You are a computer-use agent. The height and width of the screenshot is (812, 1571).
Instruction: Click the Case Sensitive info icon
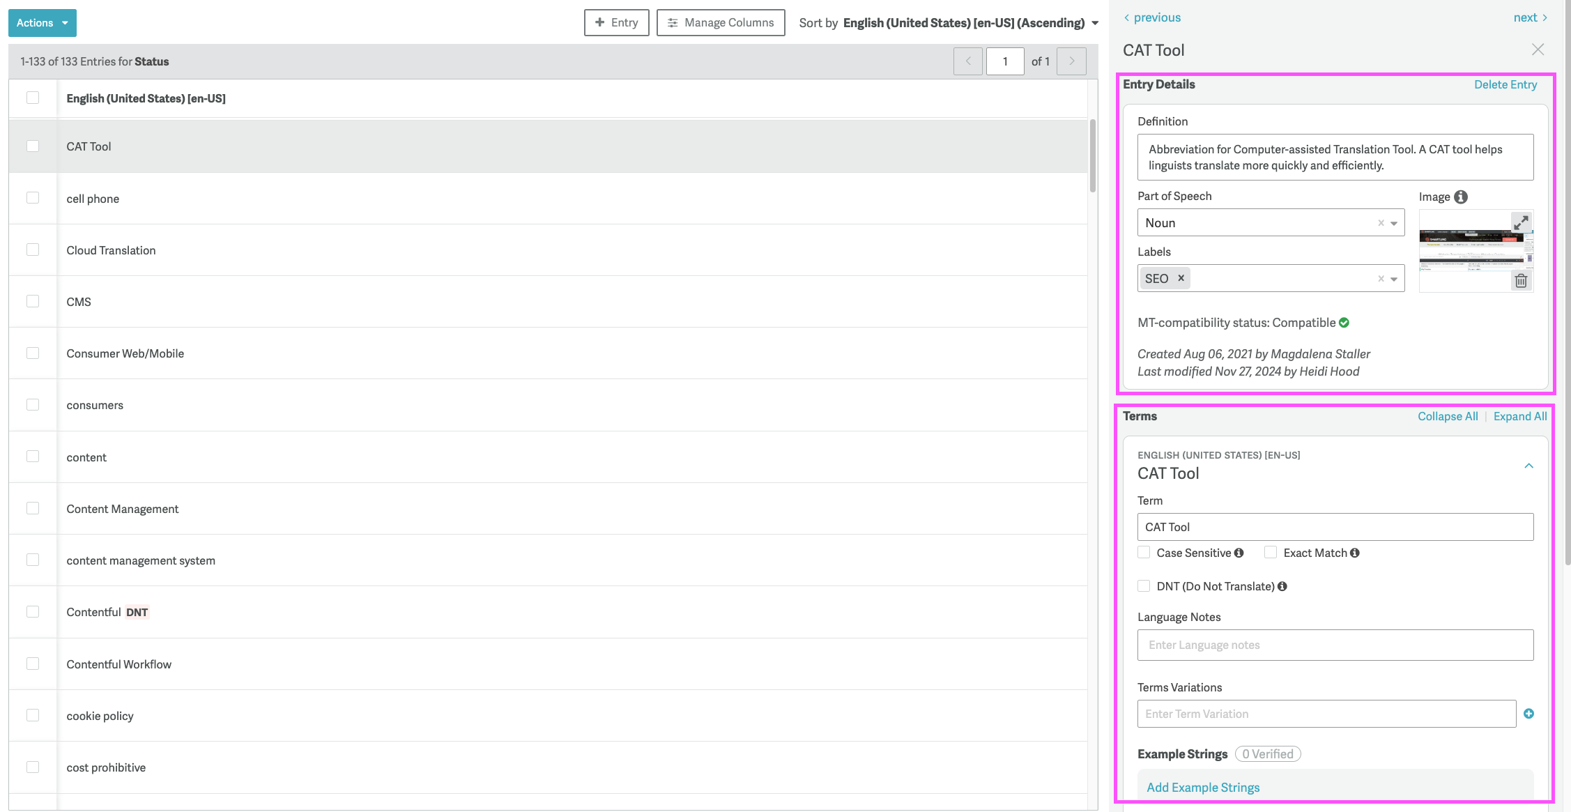(1239, 553)
